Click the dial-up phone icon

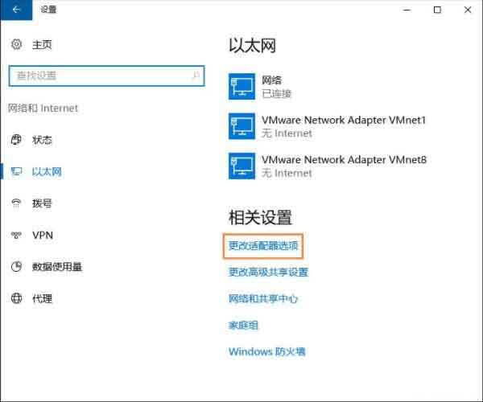16,203
